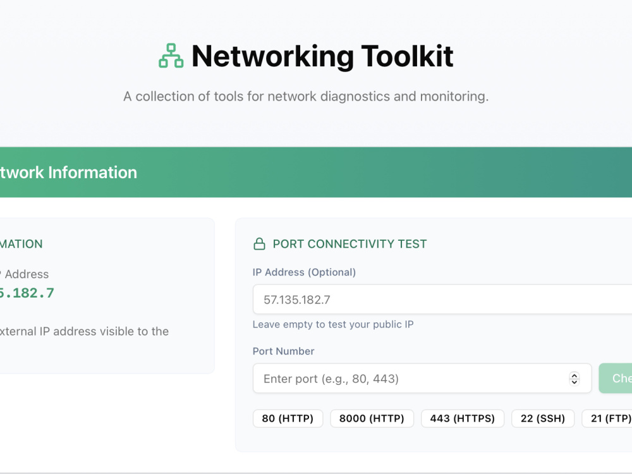
Task: Click the 'Leave empty to test your public IP' hint
Action: [333, 324]
